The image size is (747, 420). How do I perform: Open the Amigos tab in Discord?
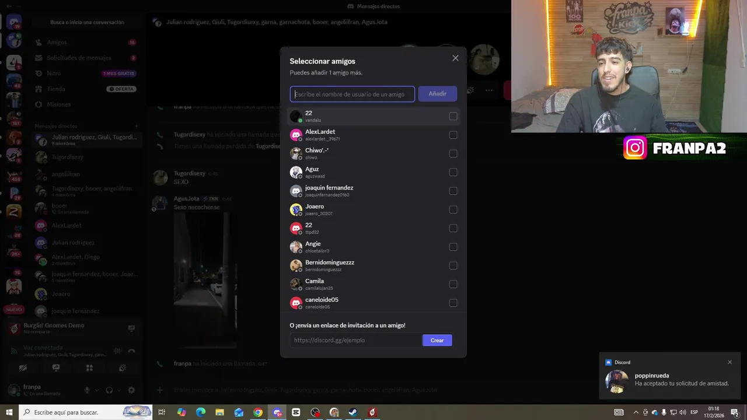pos(86,43)
